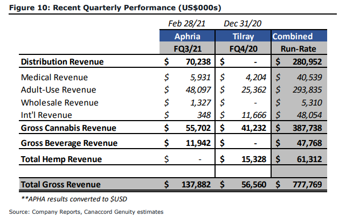Select the Aphria distribution value 70,238
Screen dimensions: 339x224
pos(198,62)
